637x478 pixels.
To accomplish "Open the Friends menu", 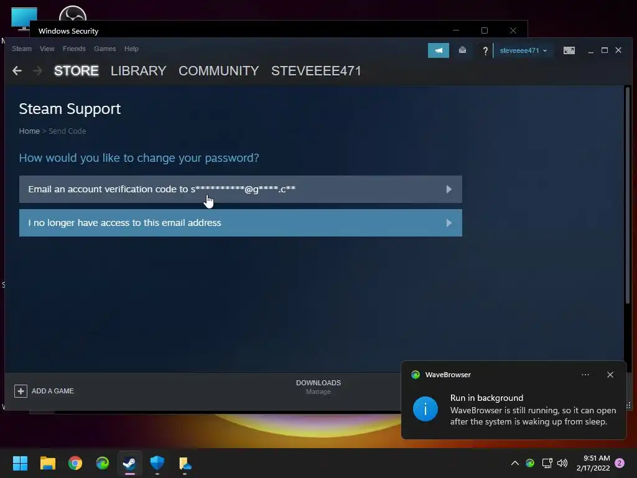I will click(74, 49).
